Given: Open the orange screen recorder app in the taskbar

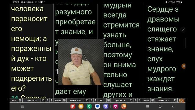Looking at the screenshot, I should pyautogui.click(x=124, y=106).
